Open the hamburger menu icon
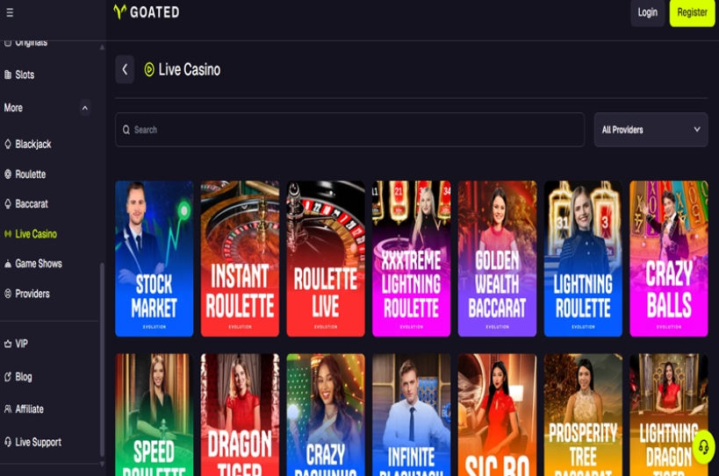 (x=10, y=13)
